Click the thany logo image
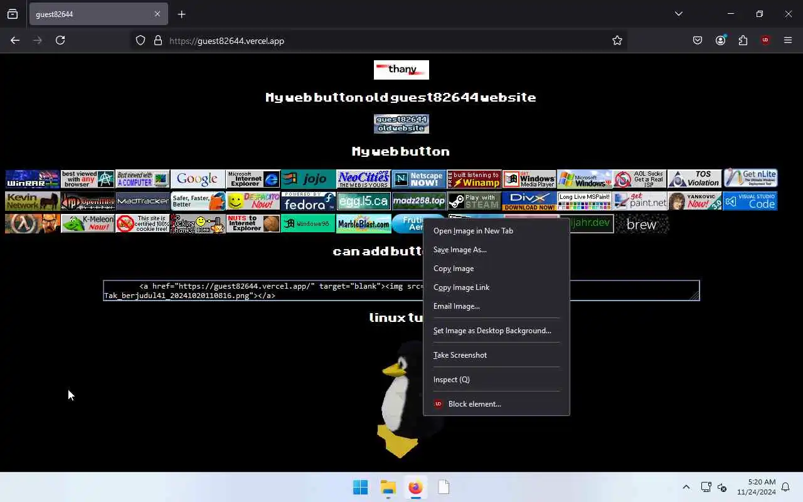This screenshot has height=502, width=803. tap(401, 70)
